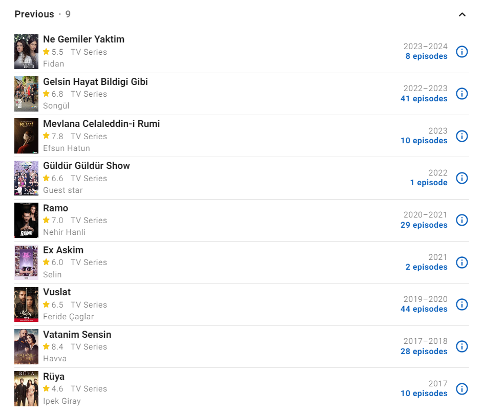Click the Rüya poster thumbnail
Image resolution: width=483 pixels, height=414 pixels.
[26, 389]
